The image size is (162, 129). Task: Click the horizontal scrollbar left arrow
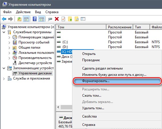click(58, 107)
